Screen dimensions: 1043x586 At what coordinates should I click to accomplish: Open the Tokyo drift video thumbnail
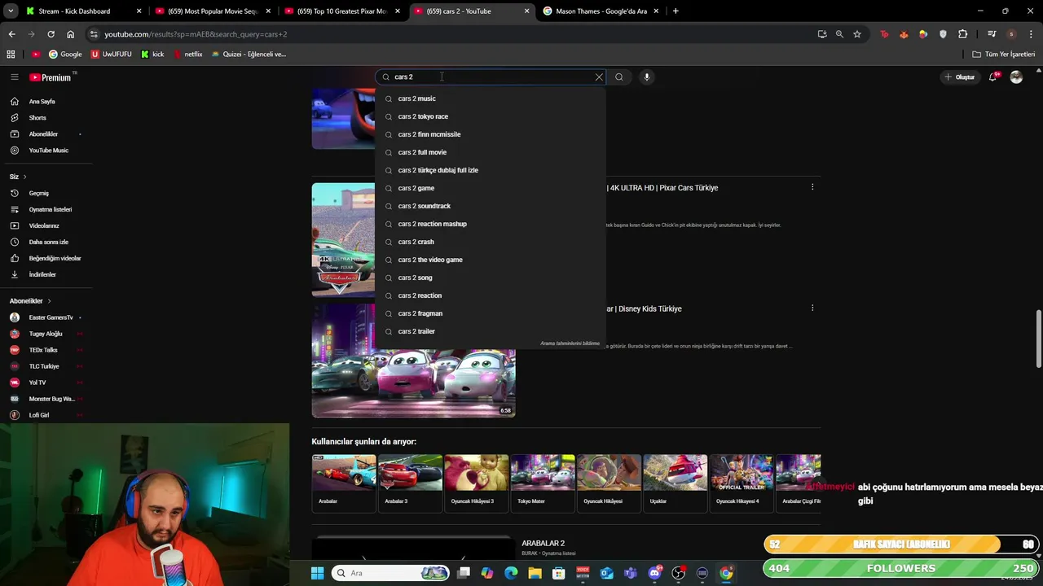[x=413, y=361]
